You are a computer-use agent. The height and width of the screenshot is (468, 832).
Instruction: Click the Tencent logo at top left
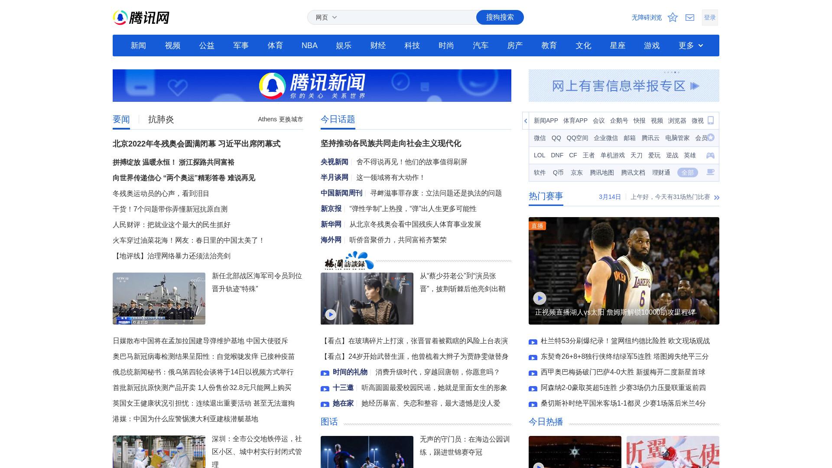pyautogui.click(x=141, y=18)
